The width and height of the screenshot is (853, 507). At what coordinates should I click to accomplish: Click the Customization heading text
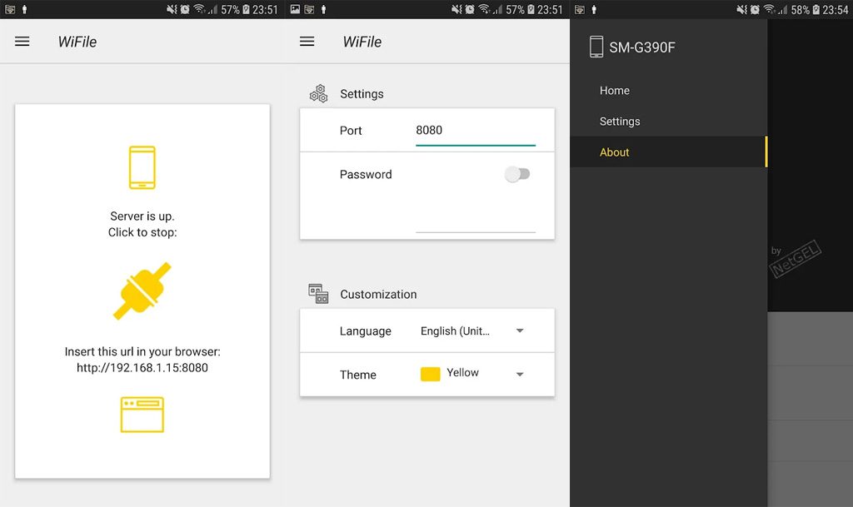click(x=378, y=294)
